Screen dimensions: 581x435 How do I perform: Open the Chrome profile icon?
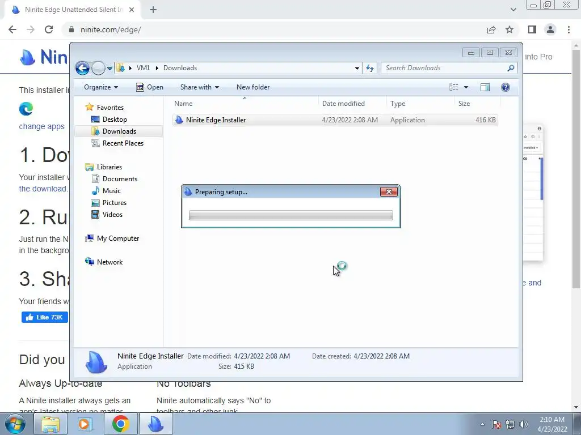tap(550, 29)
